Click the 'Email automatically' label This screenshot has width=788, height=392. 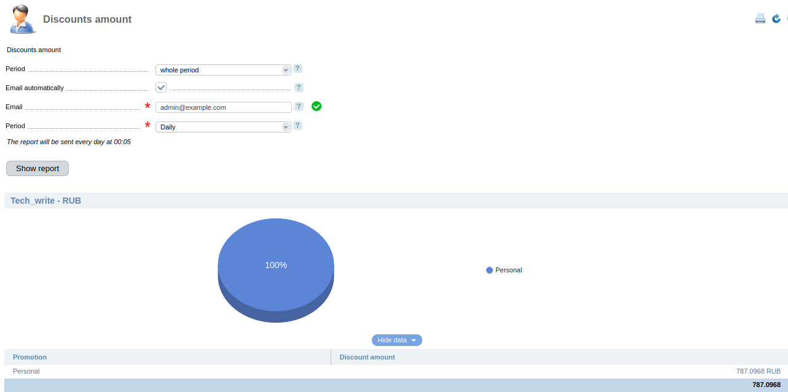tap(34, 88)
